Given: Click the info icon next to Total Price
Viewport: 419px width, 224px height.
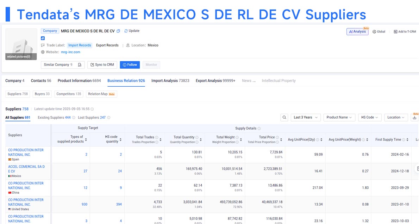Looking at the screenshot, I should click(277, 137).
